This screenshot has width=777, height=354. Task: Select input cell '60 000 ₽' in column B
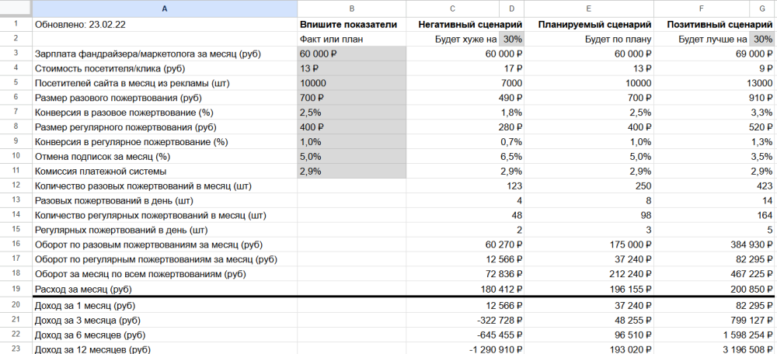(x=352, y=54)
